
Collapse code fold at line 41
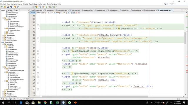click(38, 38)
